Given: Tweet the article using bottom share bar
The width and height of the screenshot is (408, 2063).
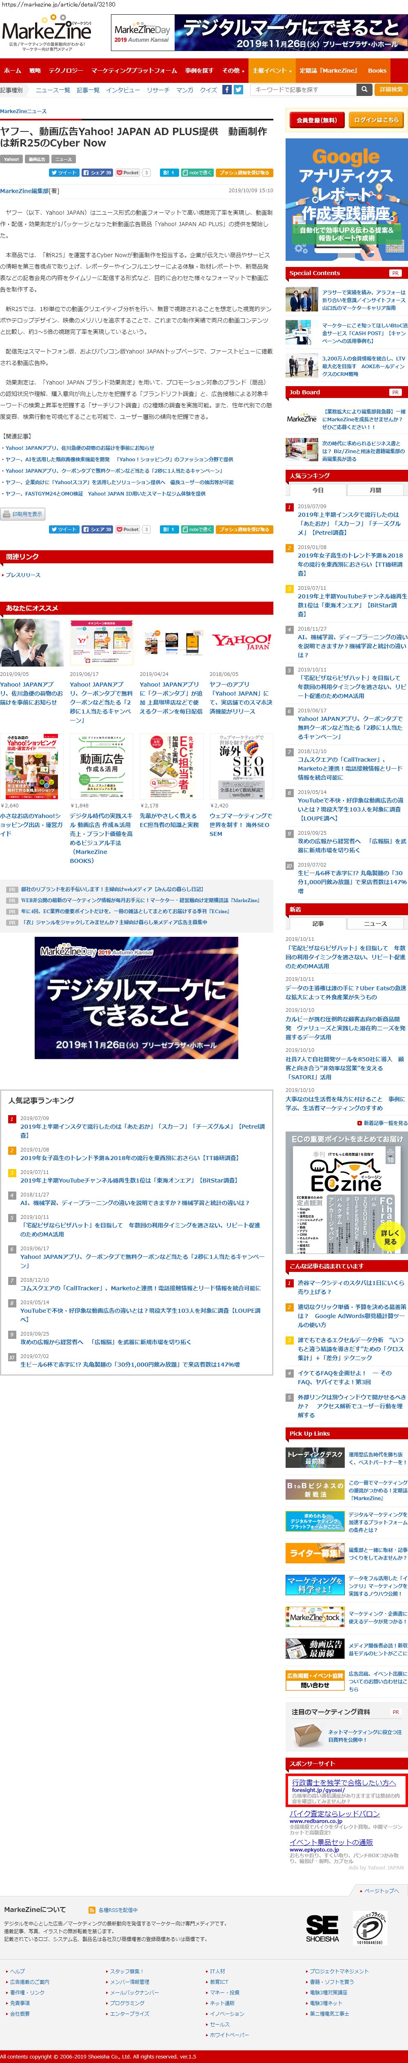Looking at the screenshot, I should (x=63, y=529).
